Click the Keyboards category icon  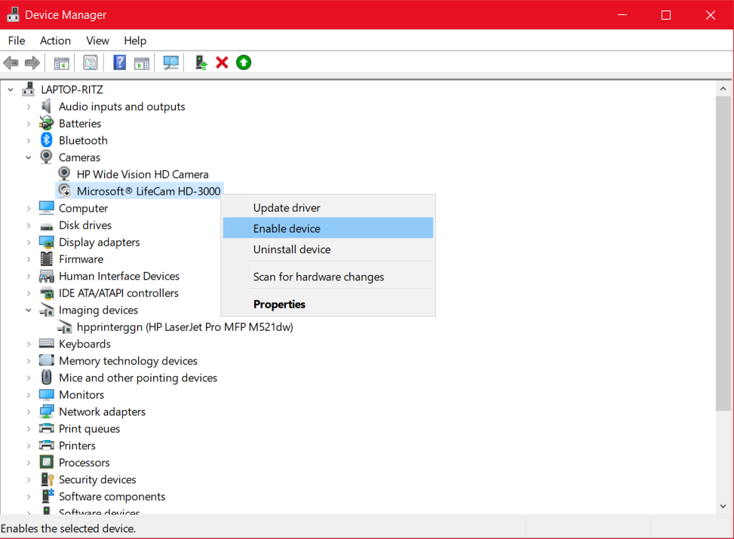tap(47, 344)
